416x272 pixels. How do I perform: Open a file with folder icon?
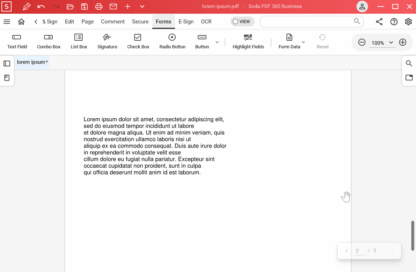click(x=70, y=6)
